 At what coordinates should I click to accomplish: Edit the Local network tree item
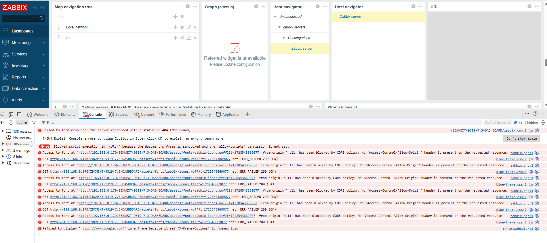coord(189,27)
